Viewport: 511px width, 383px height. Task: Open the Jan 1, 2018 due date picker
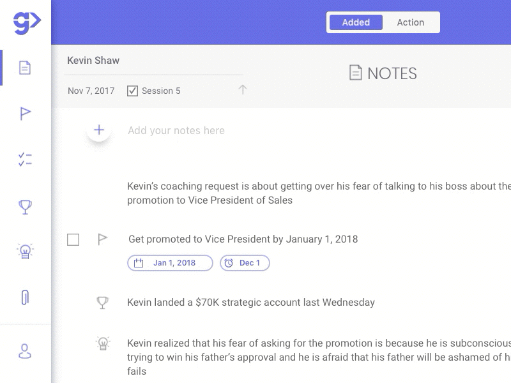tap(170, 263)
